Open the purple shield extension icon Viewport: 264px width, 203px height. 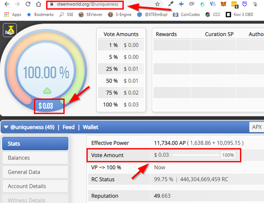coord(245,4)
